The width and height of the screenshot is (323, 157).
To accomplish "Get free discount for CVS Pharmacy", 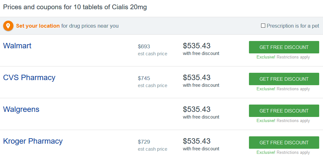I will [x=284, y=79].
